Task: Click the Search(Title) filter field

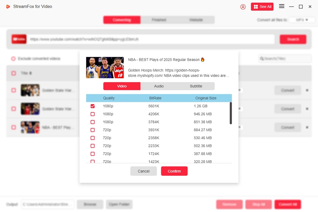Action: [x=285, y=58]
